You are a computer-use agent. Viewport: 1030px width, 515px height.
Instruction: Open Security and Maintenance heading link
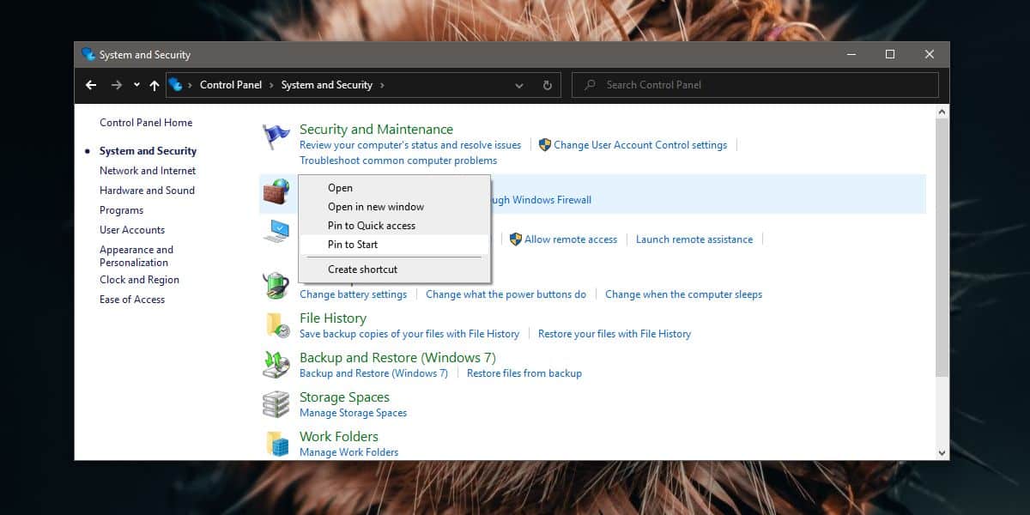click(x=376, y=129)
